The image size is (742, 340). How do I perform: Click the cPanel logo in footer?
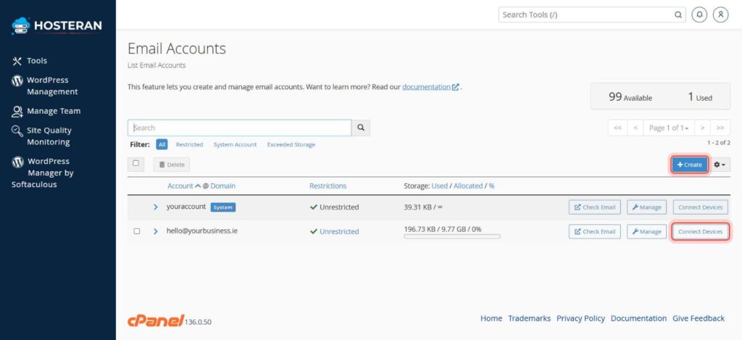(x=156, y=320)
